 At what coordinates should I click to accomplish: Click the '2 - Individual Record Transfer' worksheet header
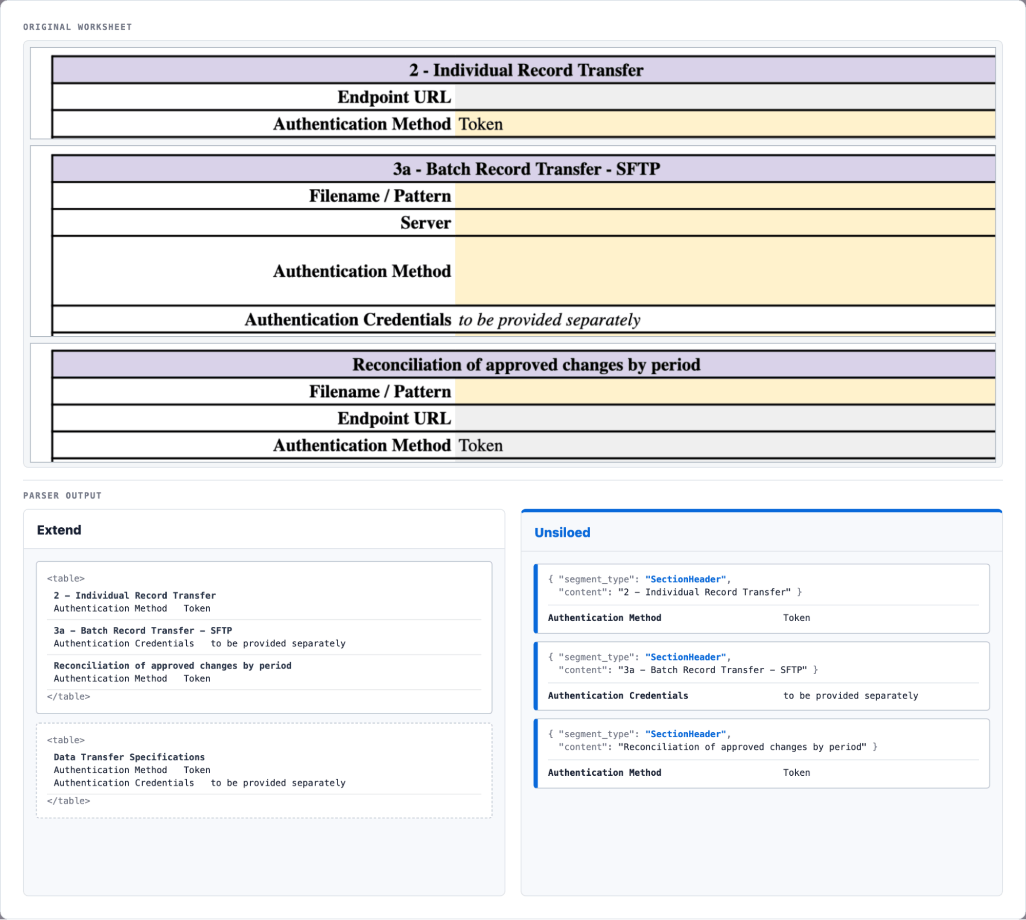[x=526, y=70]
